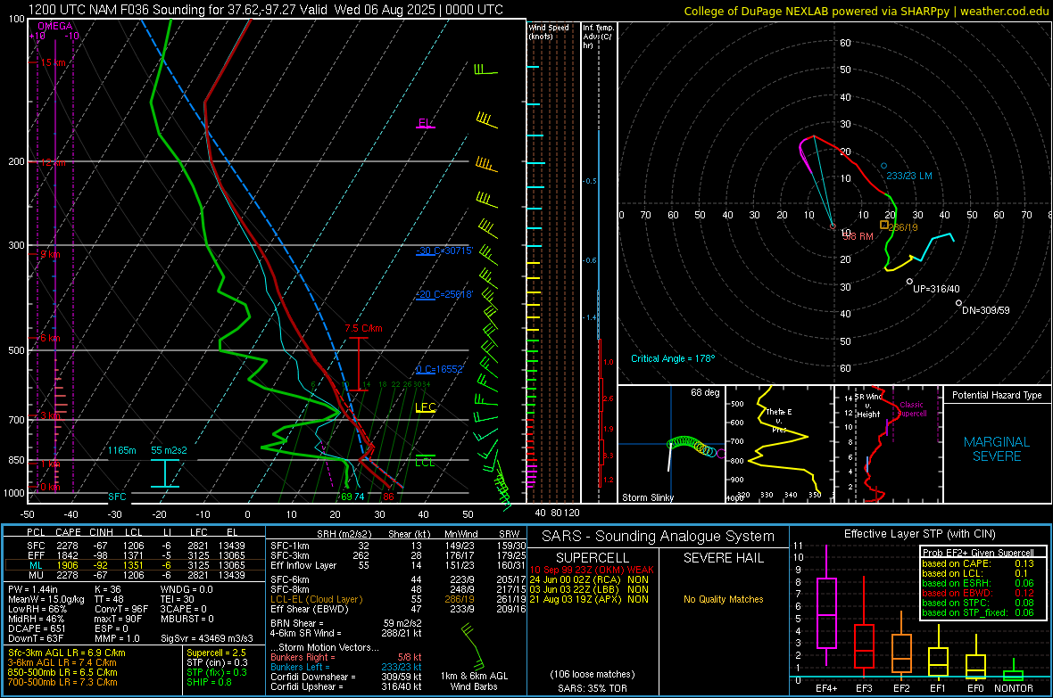
Task: Click the yellow EF0 box plot
Action: click(x=975, y=658)
